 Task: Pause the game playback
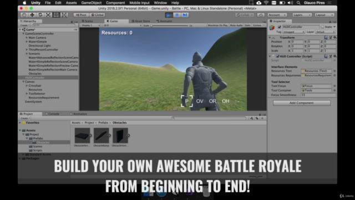(177, 15)
